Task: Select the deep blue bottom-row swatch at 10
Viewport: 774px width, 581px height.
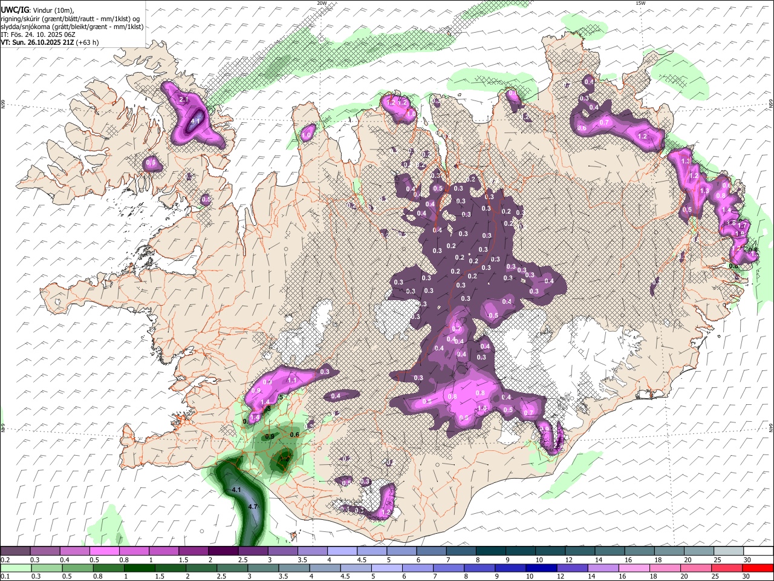Action: pos(542,568)
